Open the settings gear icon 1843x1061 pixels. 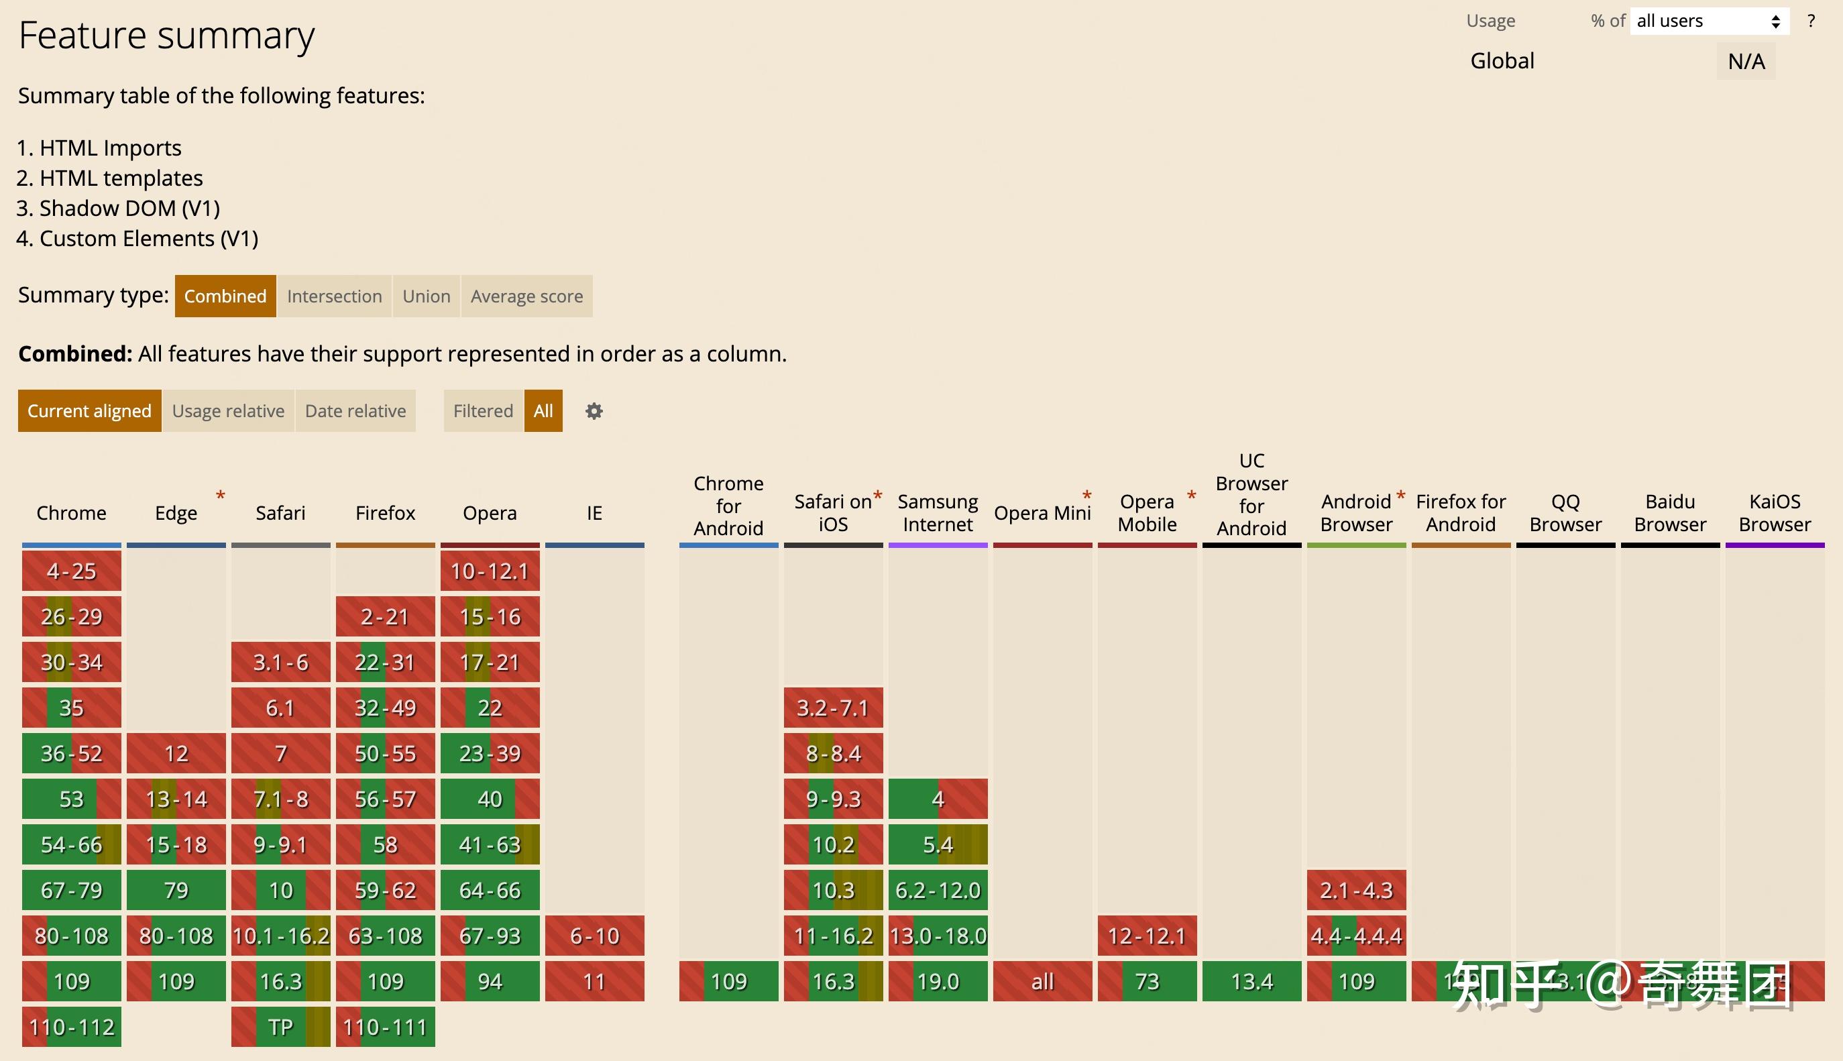tap(594, 411)
